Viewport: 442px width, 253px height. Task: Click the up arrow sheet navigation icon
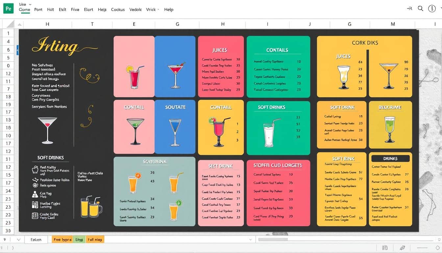[5, 239]
